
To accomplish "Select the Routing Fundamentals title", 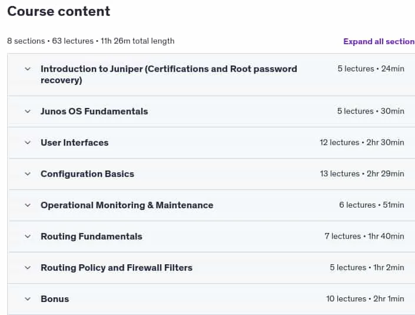I will pos(92,237).
